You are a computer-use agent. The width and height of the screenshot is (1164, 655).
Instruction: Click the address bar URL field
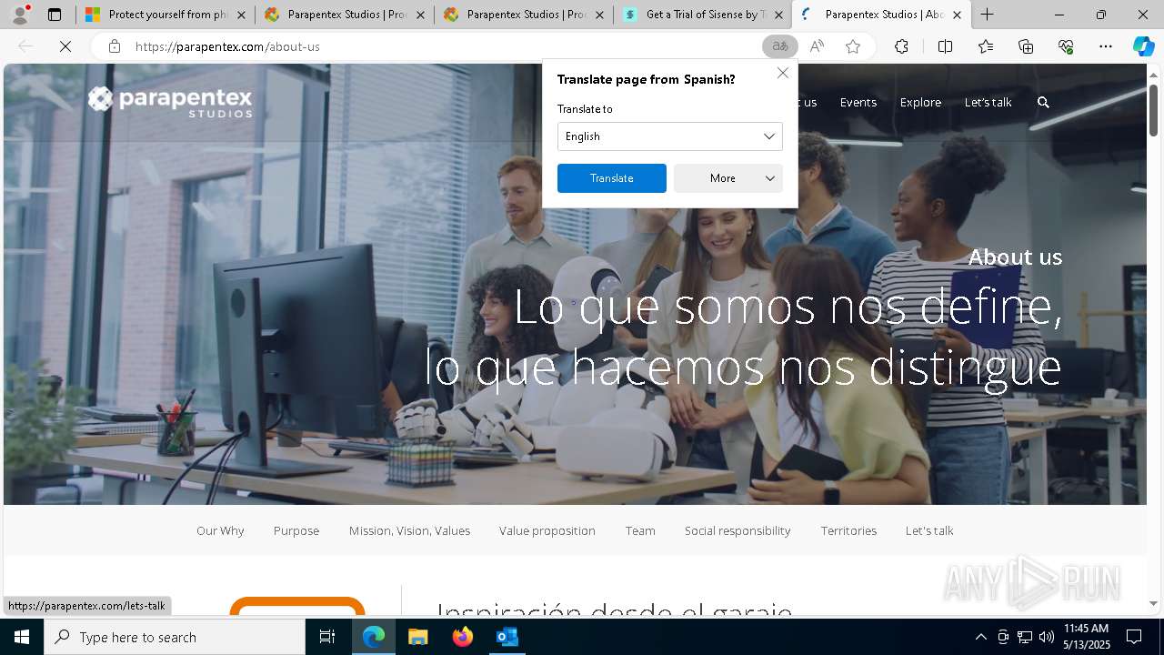click(x=446, y=46)
